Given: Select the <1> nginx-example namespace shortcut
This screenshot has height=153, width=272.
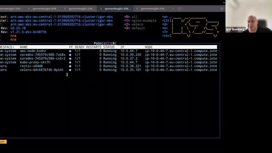Looking at the screenshot, I should click(140, 21).
